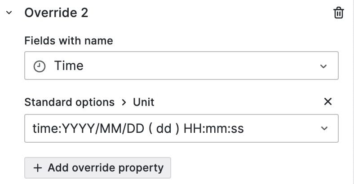The height and width of the screenshot is (184, 354).
Task: Click the clock icon beside Time
Action: (40, 66)
